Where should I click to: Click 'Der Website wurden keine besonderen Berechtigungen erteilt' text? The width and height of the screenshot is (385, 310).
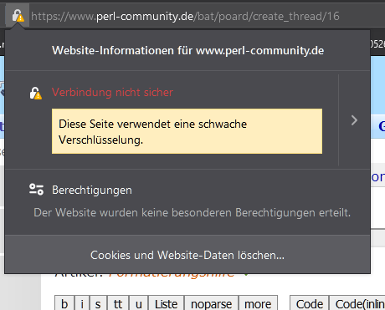pos(192,212)
